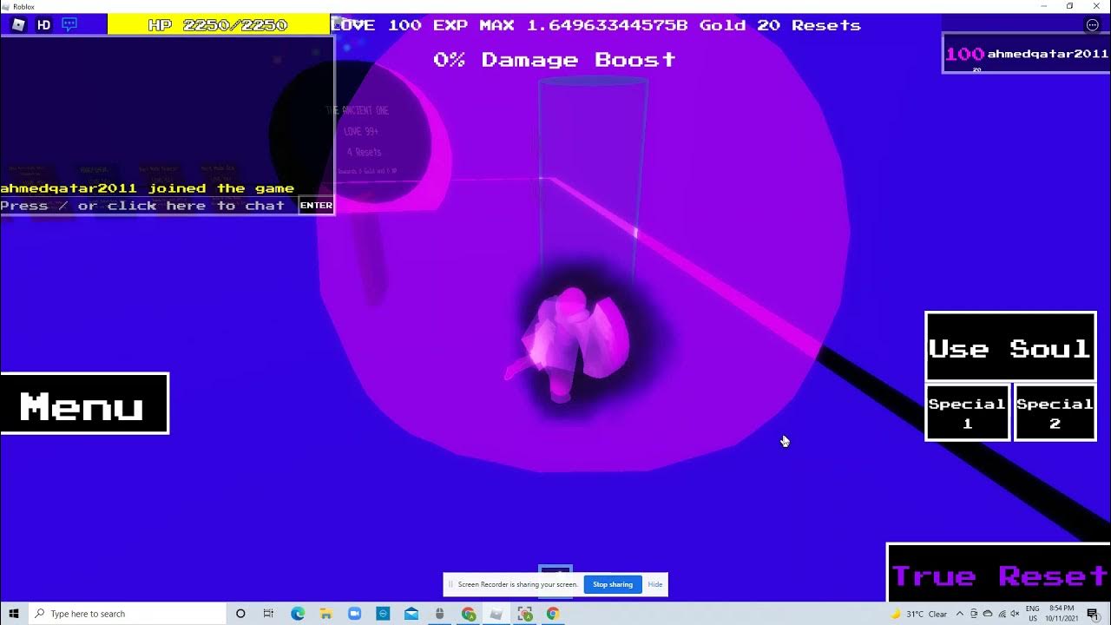The image size is (1111, 625).
Task: Click the Stop sharing button
Action: point(613,584)
